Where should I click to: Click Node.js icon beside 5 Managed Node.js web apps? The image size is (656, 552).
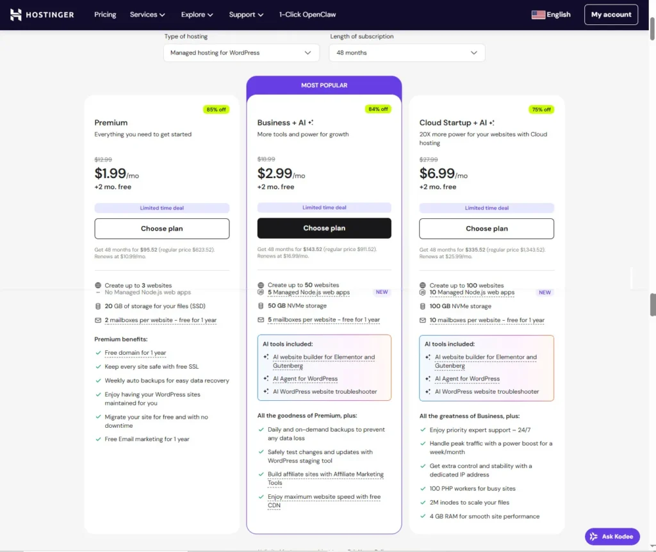(x=261, y=292)
